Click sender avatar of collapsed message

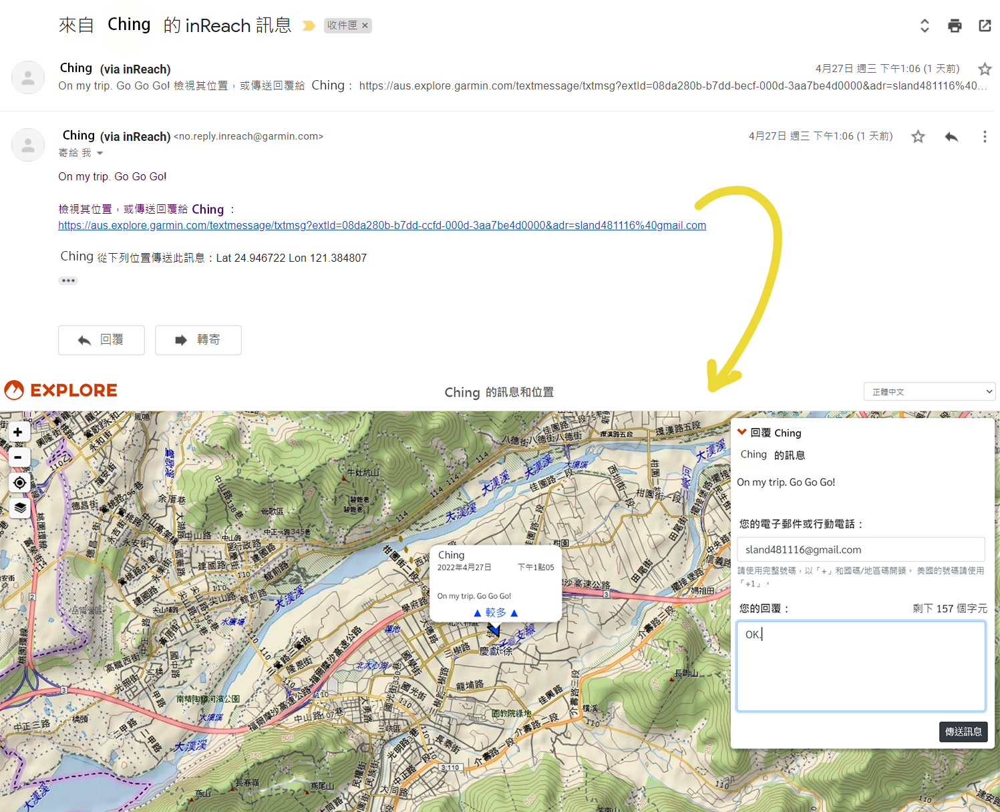point(28,77)
